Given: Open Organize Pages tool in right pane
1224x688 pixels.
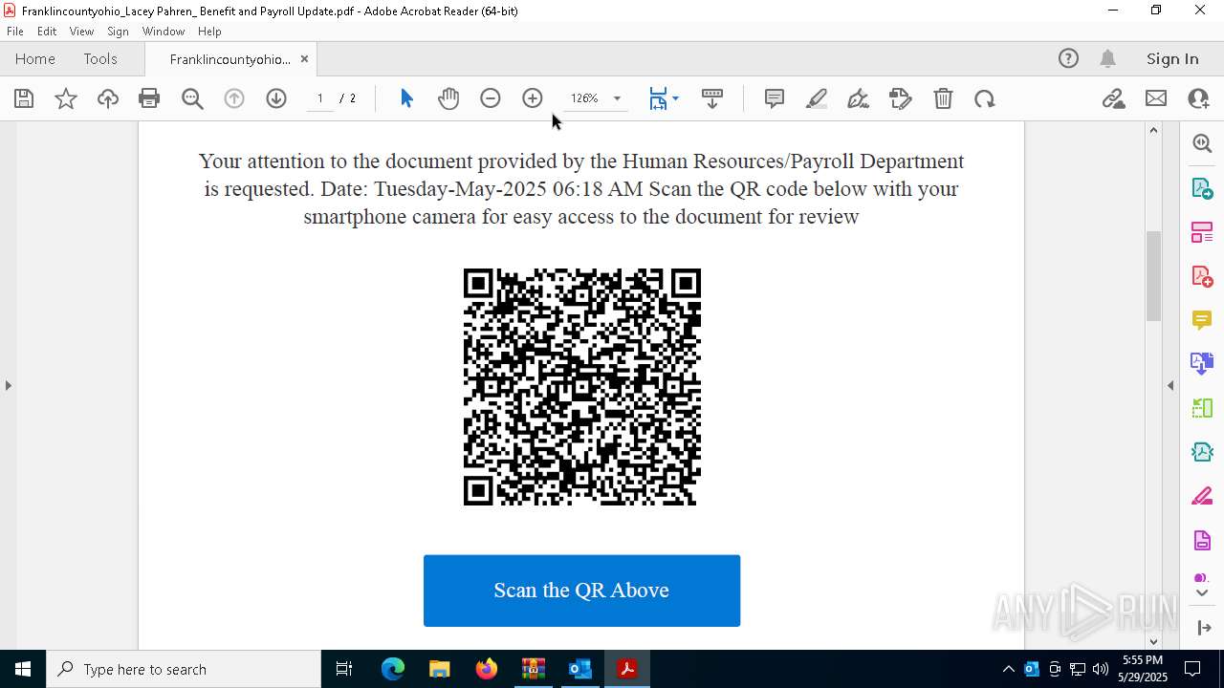Looking at the screenshot, I should pyautogui.click(x=1202, y=232).
